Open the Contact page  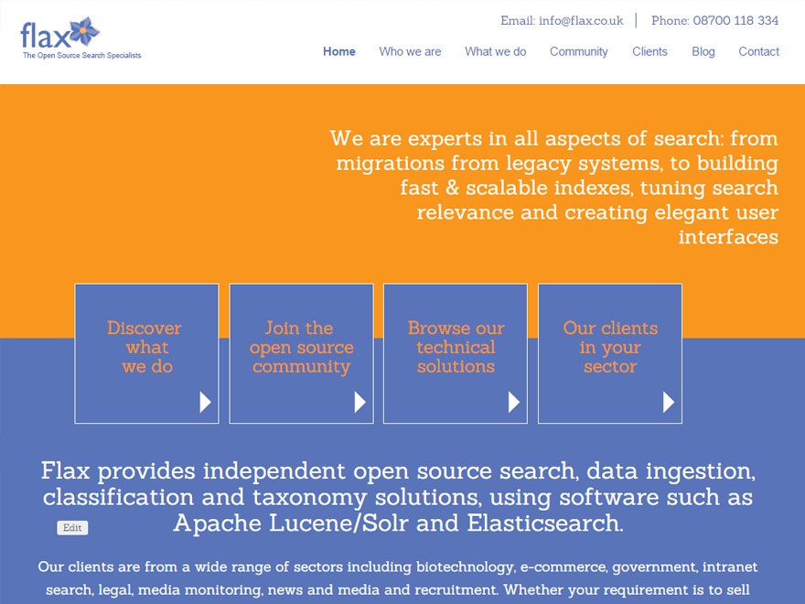(758, 51)
